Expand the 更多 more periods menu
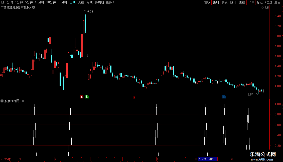The image size is (283, 162). pyautogui.click(x=110, y=2)
